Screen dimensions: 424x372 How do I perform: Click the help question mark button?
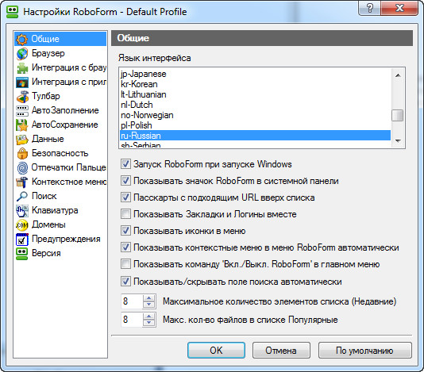tap(369, 8)
